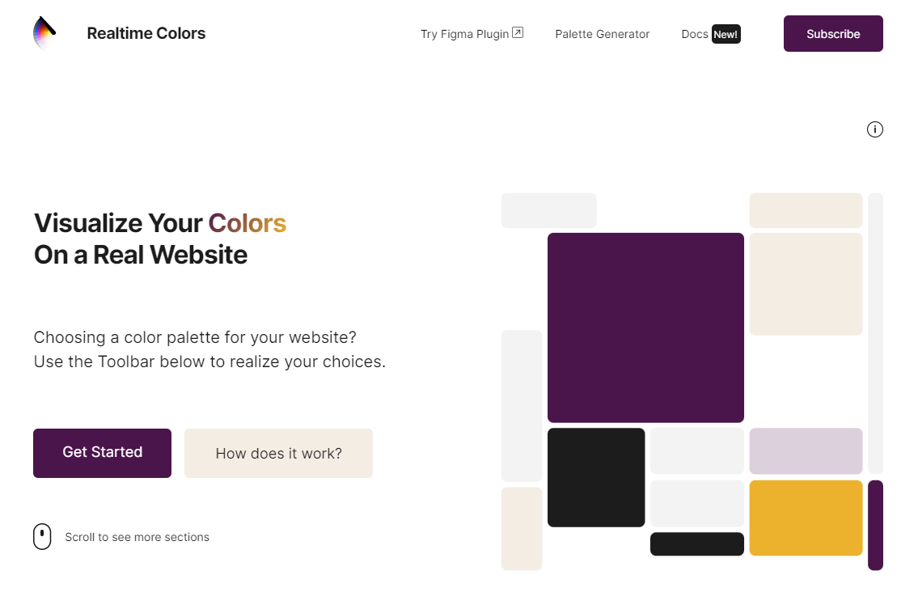The image size is (918, 613).
Task: Click the small black rectangle below gray blocks
Action: (x=696, y=544)
